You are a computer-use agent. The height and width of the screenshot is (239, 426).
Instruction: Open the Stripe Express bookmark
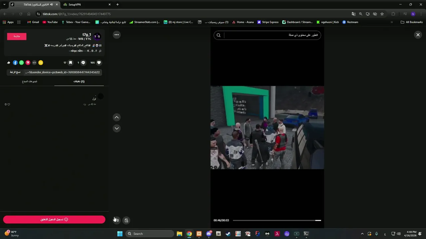coord(268,22)
